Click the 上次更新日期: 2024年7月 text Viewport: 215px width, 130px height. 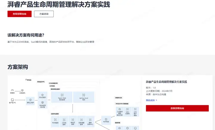click(x=159, y=91)
